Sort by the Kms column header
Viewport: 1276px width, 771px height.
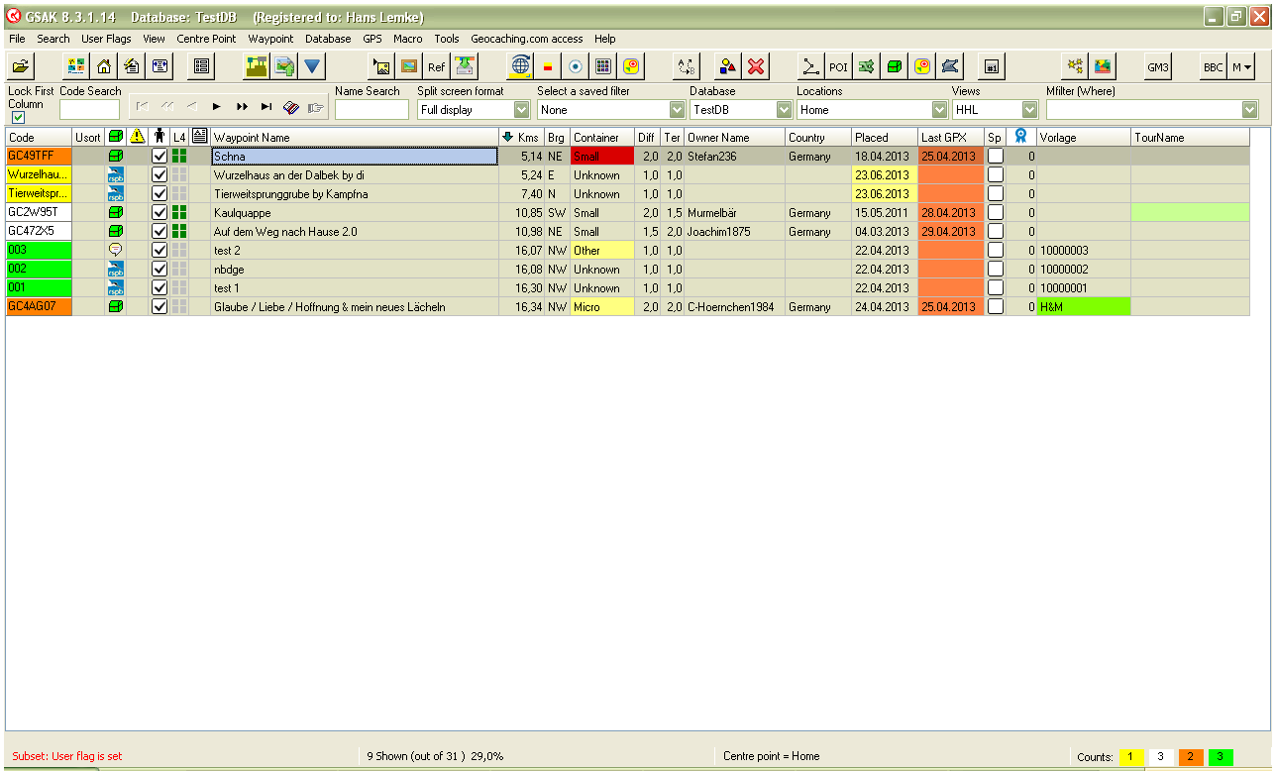tap(522, 137)
